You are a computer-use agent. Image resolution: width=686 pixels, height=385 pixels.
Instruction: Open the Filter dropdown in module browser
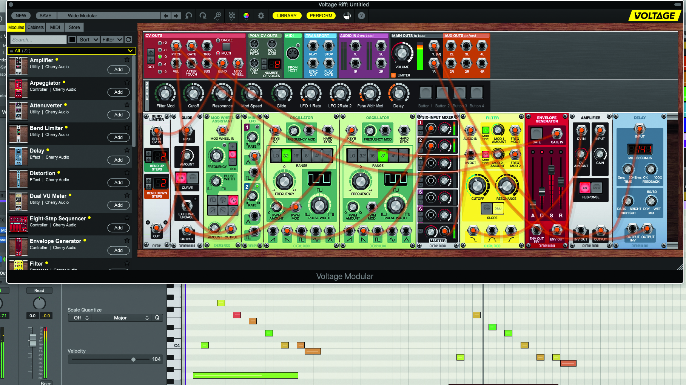click(x=112, y=40)
